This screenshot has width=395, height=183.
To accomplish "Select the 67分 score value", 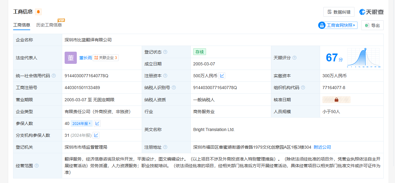I will [x=334, y=58].
